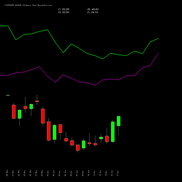Select the 11 Jun date label
Image resolution: width=182 pixels, height=182 pixels.
(94, 173)
